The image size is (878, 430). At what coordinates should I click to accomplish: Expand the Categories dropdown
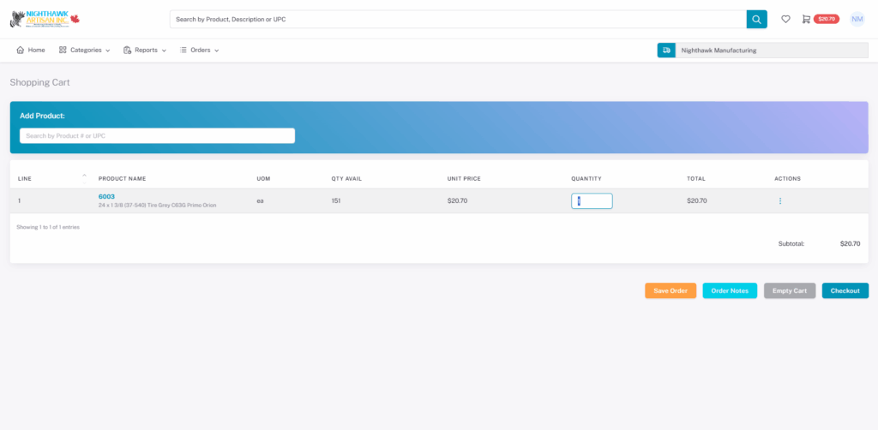84,51
